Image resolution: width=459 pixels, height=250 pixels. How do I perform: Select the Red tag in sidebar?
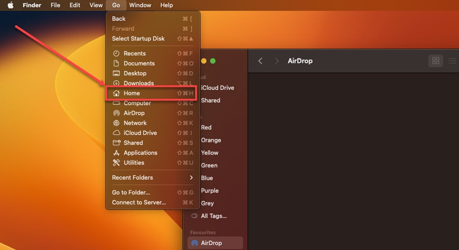[x=206, y=128]
